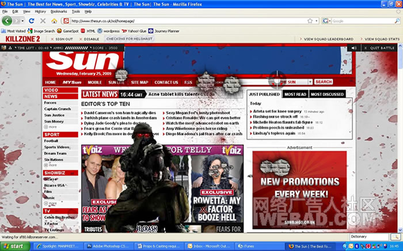Viewport: 403px width, 251px height.
Task: Open the wordpress bookmark
Action: pyautogui.click(x=108, y=31)
